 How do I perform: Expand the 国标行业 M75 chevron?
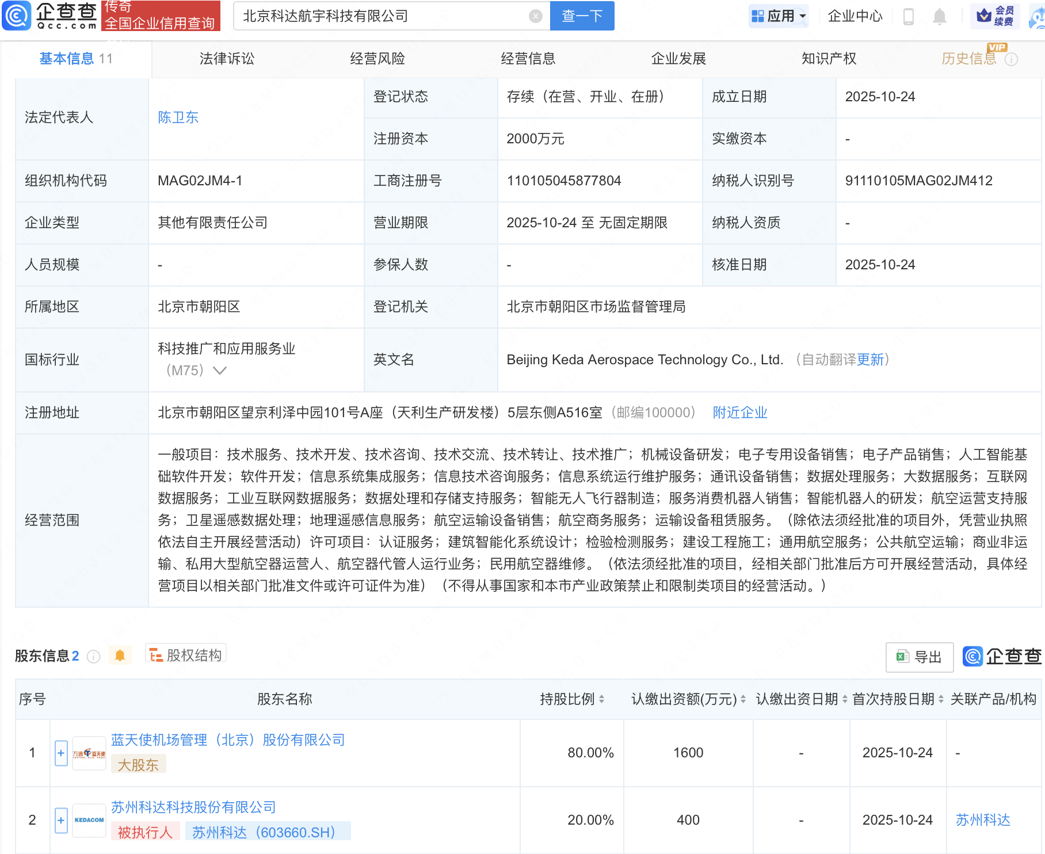pos(220,371)
